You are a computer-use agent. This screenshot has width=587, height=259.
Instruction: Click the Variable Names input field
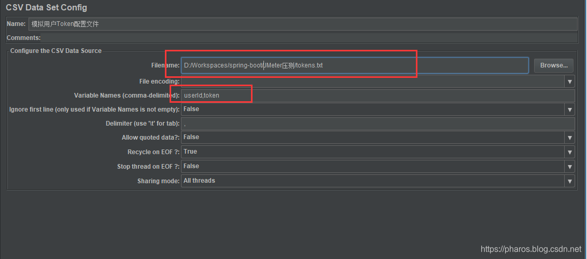point(378,96)
